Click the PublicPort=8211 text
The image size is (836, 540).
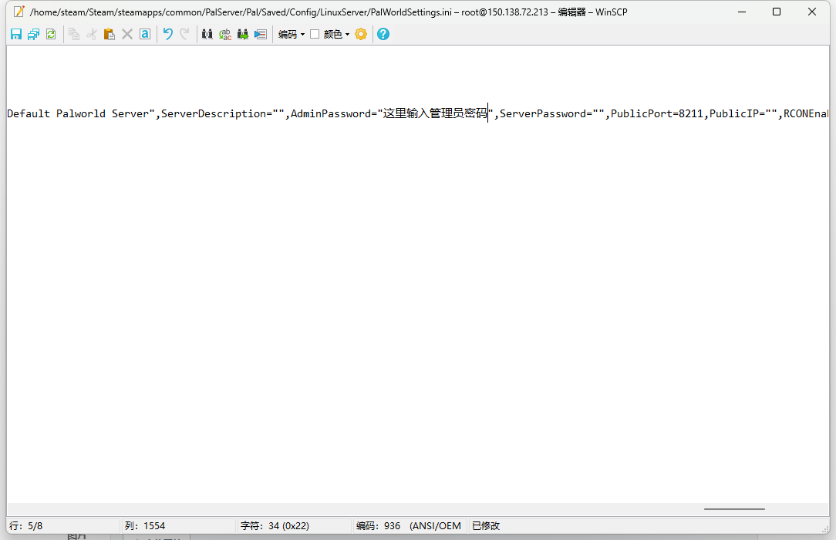click(x=657, y=113)
